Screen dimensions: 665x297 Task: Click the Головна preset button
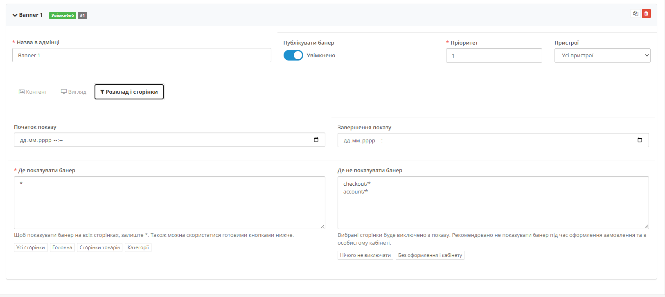pyautogui.click(x=62, y=248)
